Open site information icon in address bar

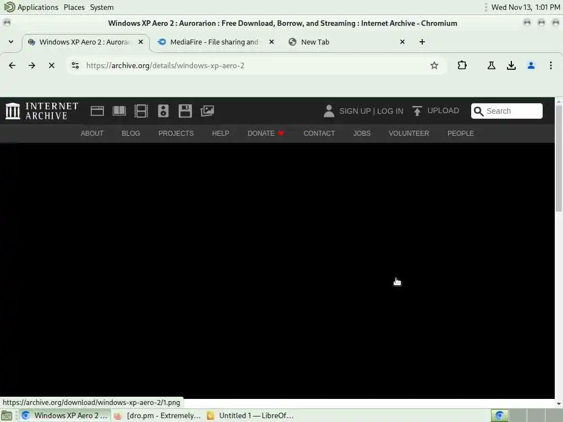pos(75,65)
